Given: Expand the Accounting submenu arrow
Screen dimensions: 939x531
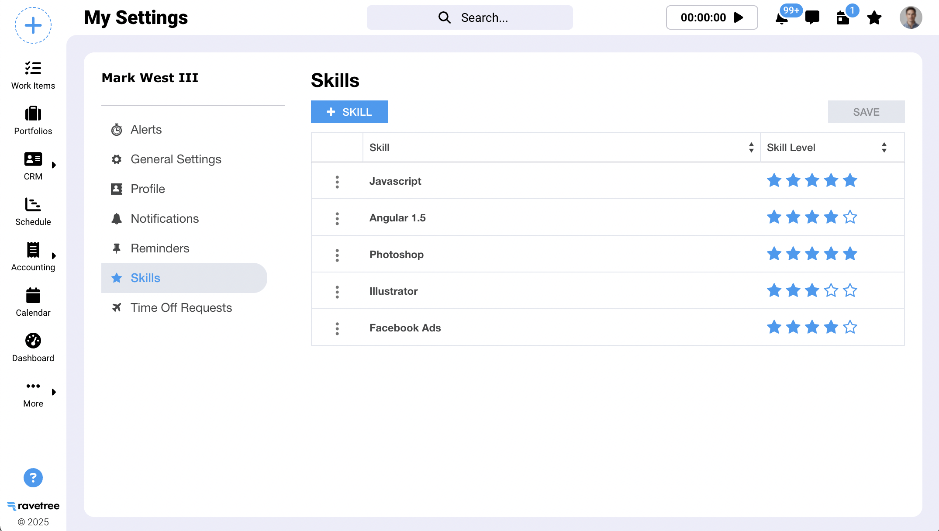Looking at the screenshot, I should (54, 256).
